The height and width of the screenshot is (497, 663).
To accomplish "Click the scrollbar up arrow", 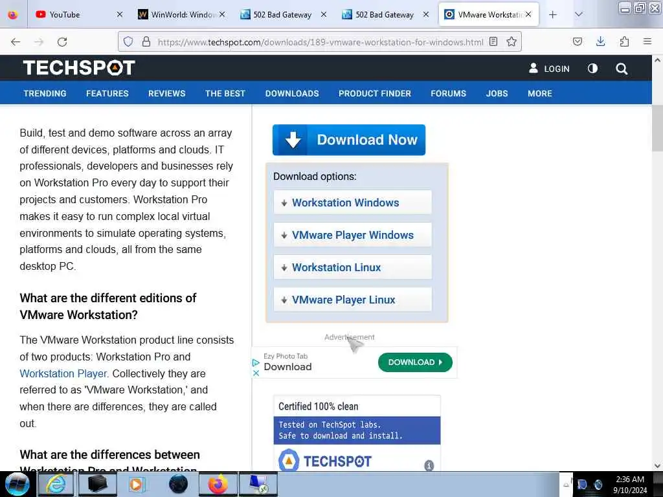I will tap(657, 60).
